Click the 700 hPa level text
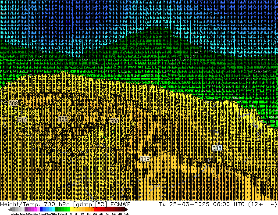278x215 pixels. 57,204
